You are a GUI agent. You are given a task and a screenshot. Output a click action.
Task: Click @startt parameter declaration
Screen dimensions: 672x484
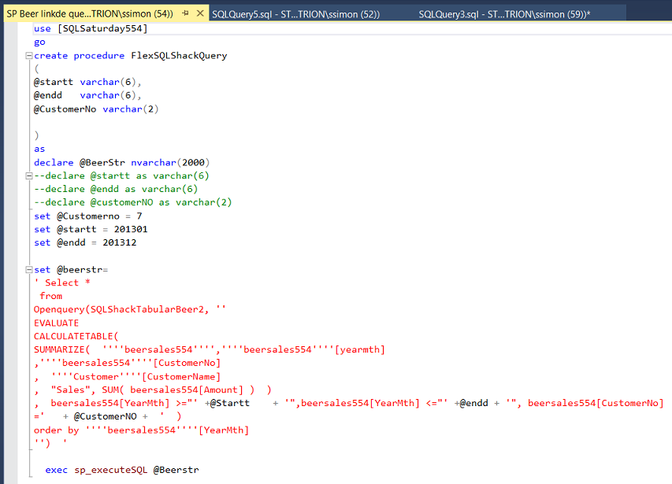click(x=87, y=82)
